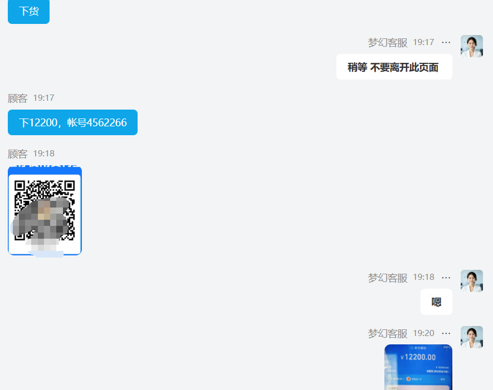The height and width of the screenshot is (390, 493).
Task: Click the agent avatar beside the 19:20 message
Action: (x=472, y=337)
